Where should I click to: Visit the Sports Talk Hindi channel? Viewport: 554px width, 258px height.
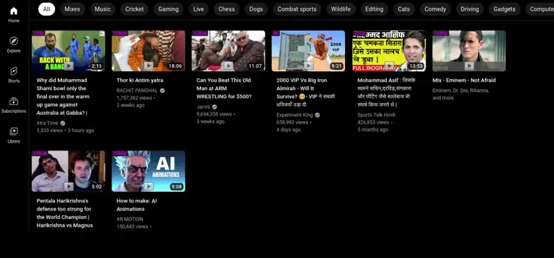pos(376,115)
